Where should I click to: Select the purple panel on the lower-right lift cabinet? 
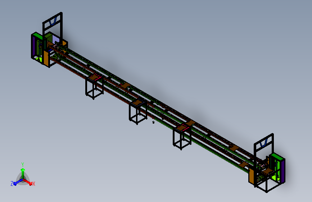click(x=283, y=171)
